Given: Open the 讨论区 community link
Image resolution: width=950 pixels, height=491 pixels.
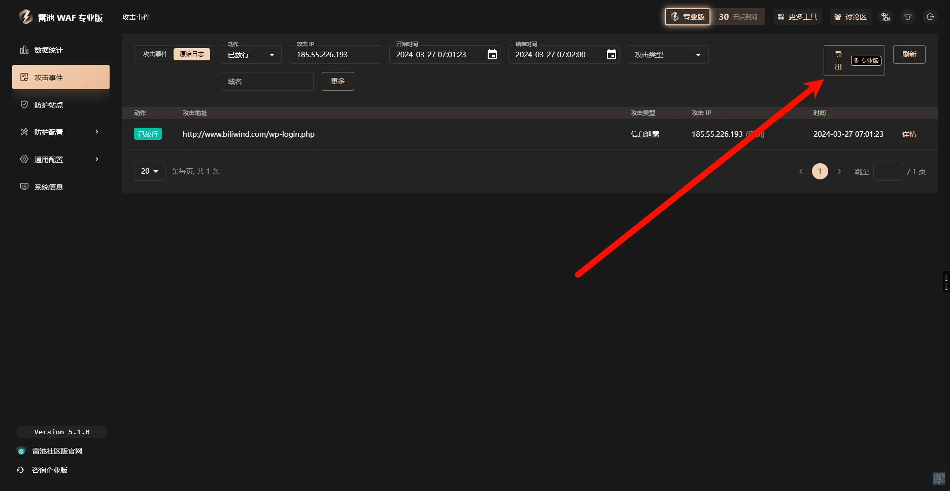Looking at the screenshot, I should 851,17.
